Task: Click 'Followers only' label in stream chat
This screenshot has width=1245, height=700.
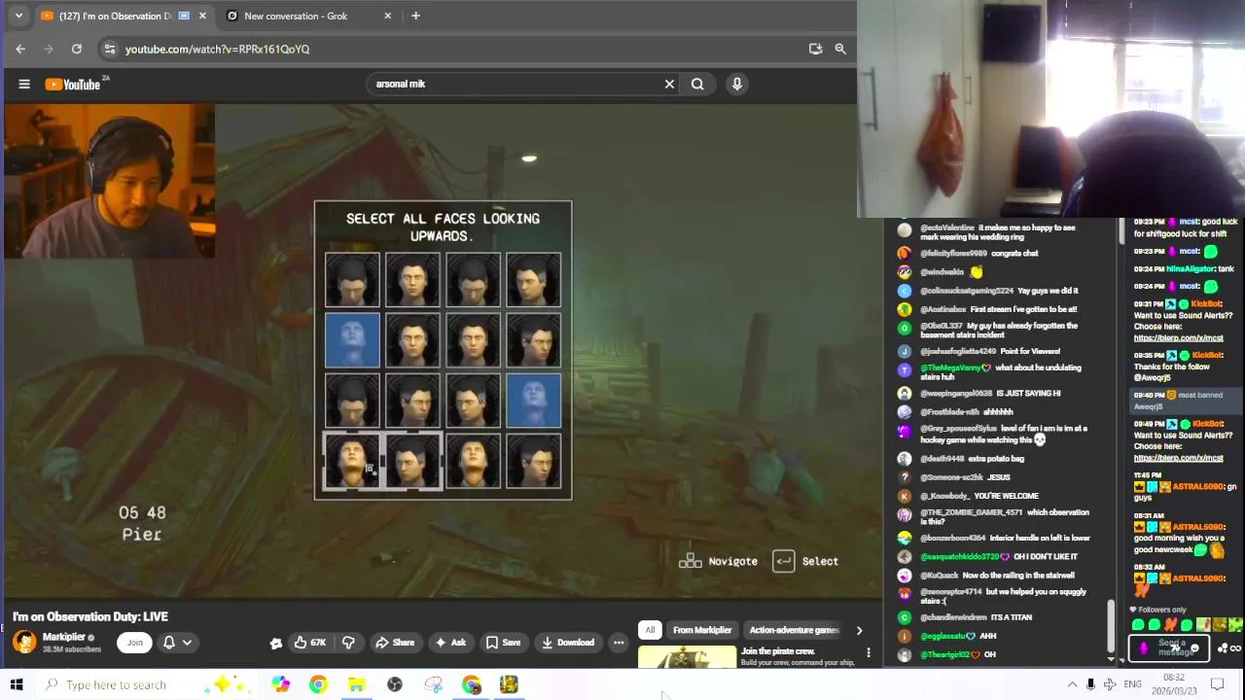Action: pos(1161,610)
